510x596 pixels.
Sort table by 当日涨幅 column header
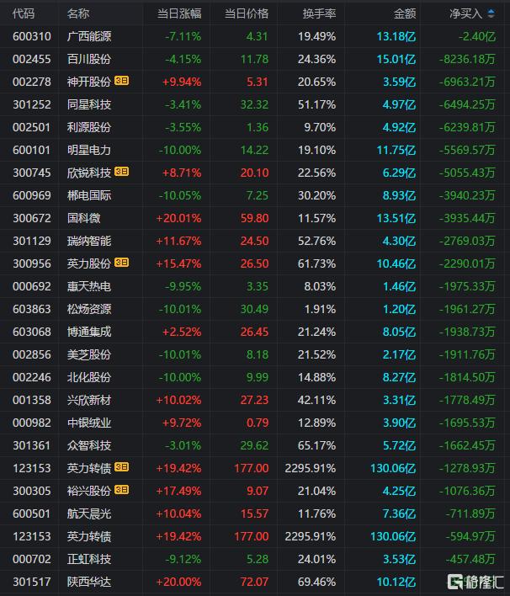click(x=179, y=14)
